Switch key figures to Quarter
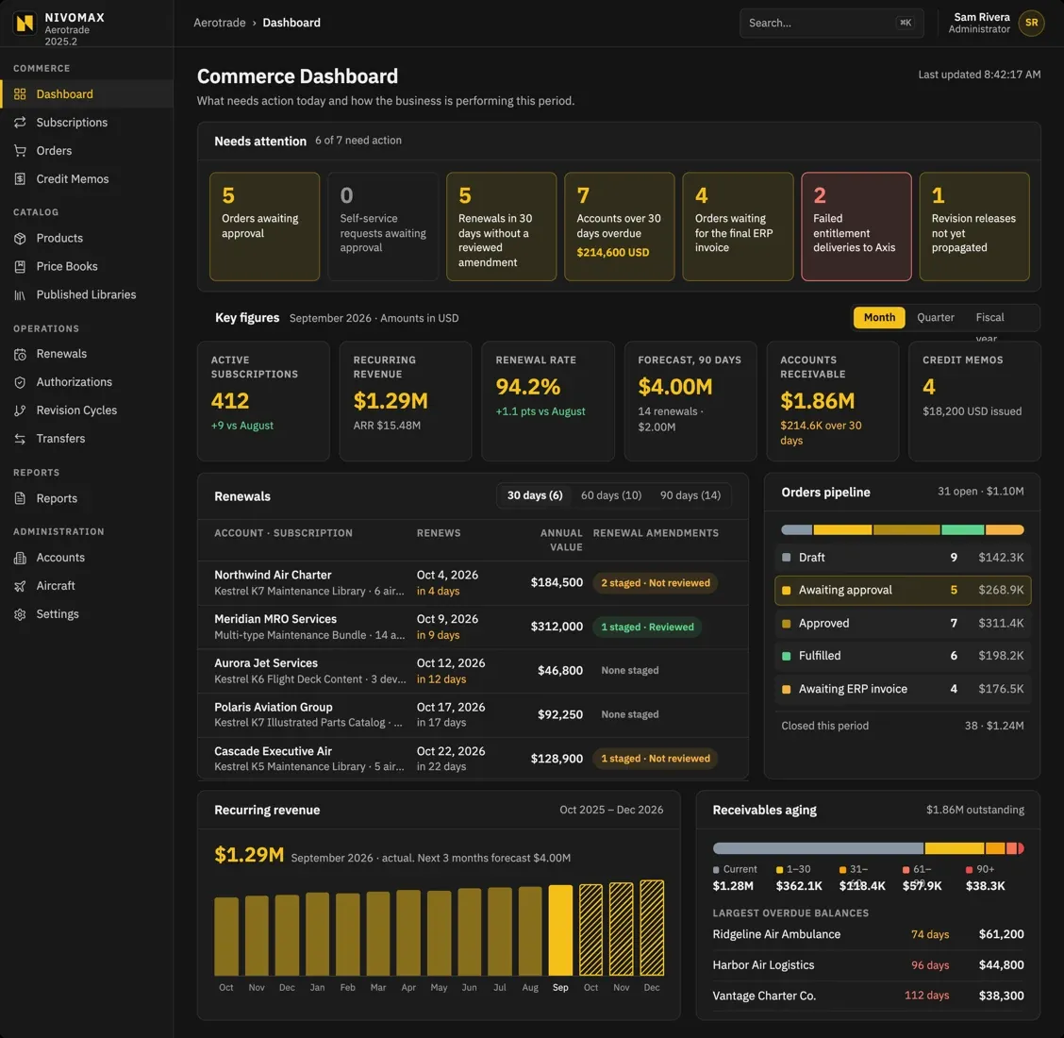Image resolution: width=1064 pixels, height=1038 pixels. tap(935, 318)
